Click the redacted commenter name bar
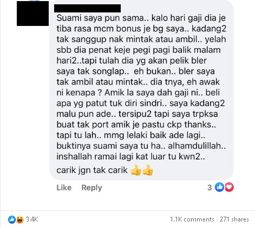The width and height of the screenshot is (255, 228). [x=87, y=8]
